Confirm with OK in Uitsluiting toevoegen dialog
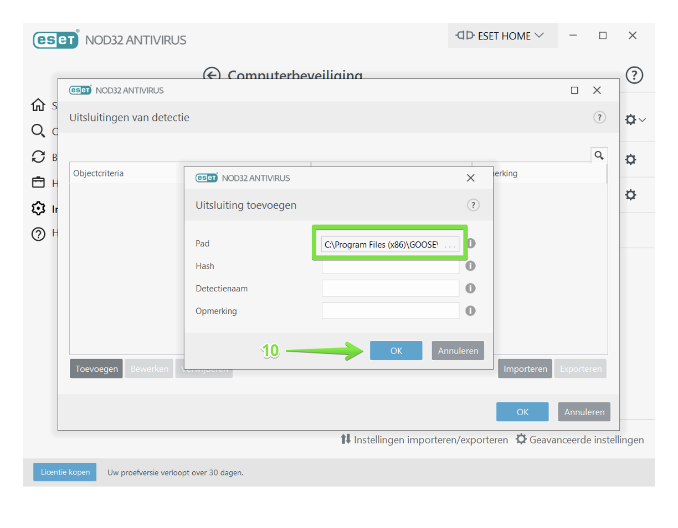 (x=396, y=350)
